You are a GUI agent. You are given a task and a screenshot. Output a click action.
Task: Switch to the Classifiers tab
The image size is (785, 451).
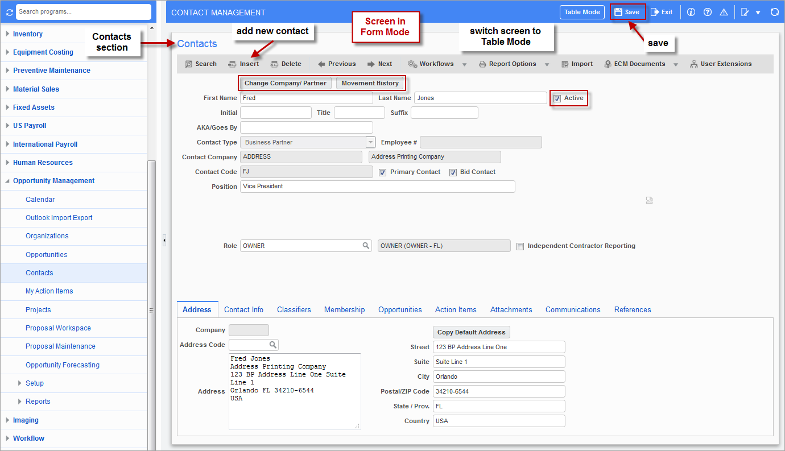tap(294, 310)
